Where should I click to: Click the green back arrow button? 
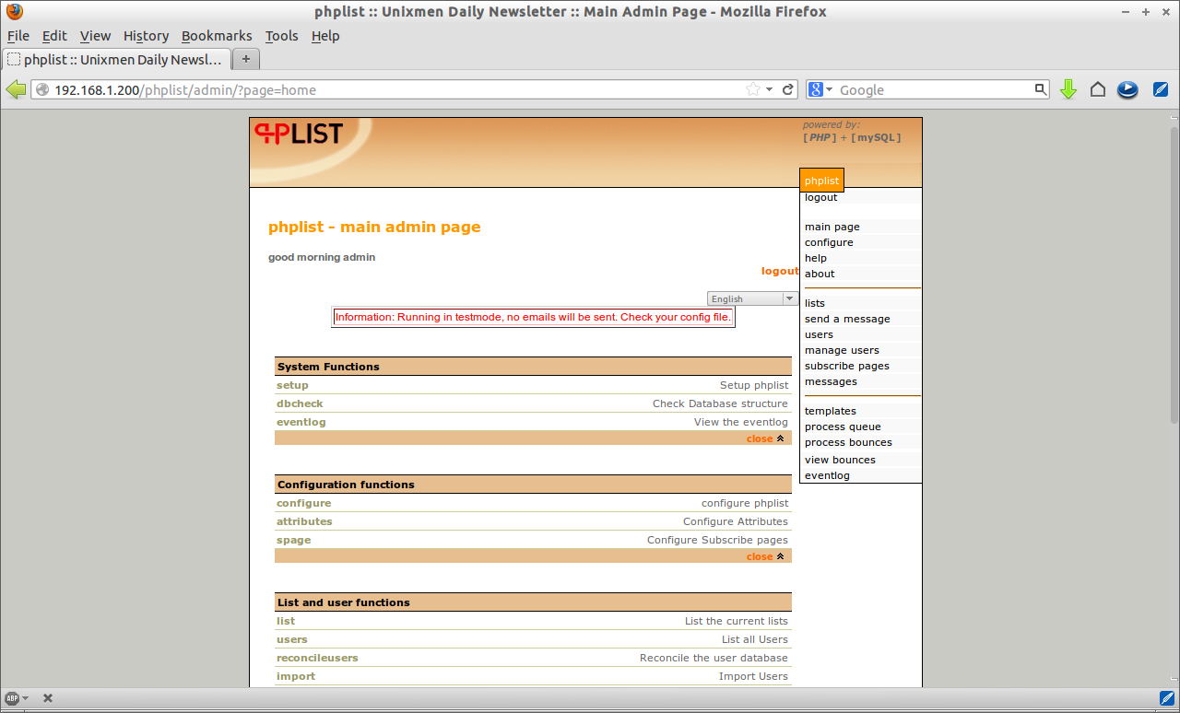pyautogui.click(x=16, y=89)
